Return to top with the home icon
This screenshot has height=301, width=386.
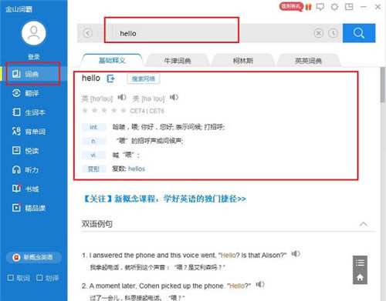coord(360,277)
